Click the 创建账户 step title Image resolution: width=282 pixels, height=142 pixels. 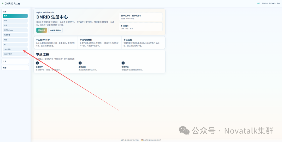coord(39,67)
